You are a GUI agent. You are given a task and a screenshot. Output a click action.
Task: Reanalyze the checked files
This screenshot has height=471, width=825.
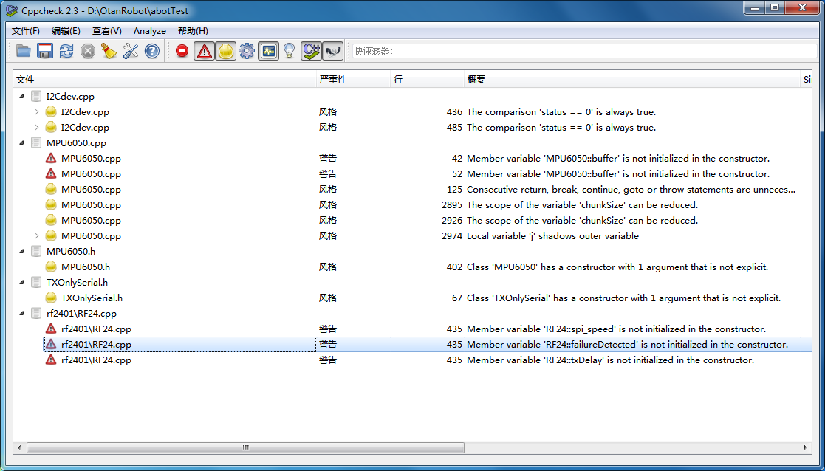(x=66, y=50)
